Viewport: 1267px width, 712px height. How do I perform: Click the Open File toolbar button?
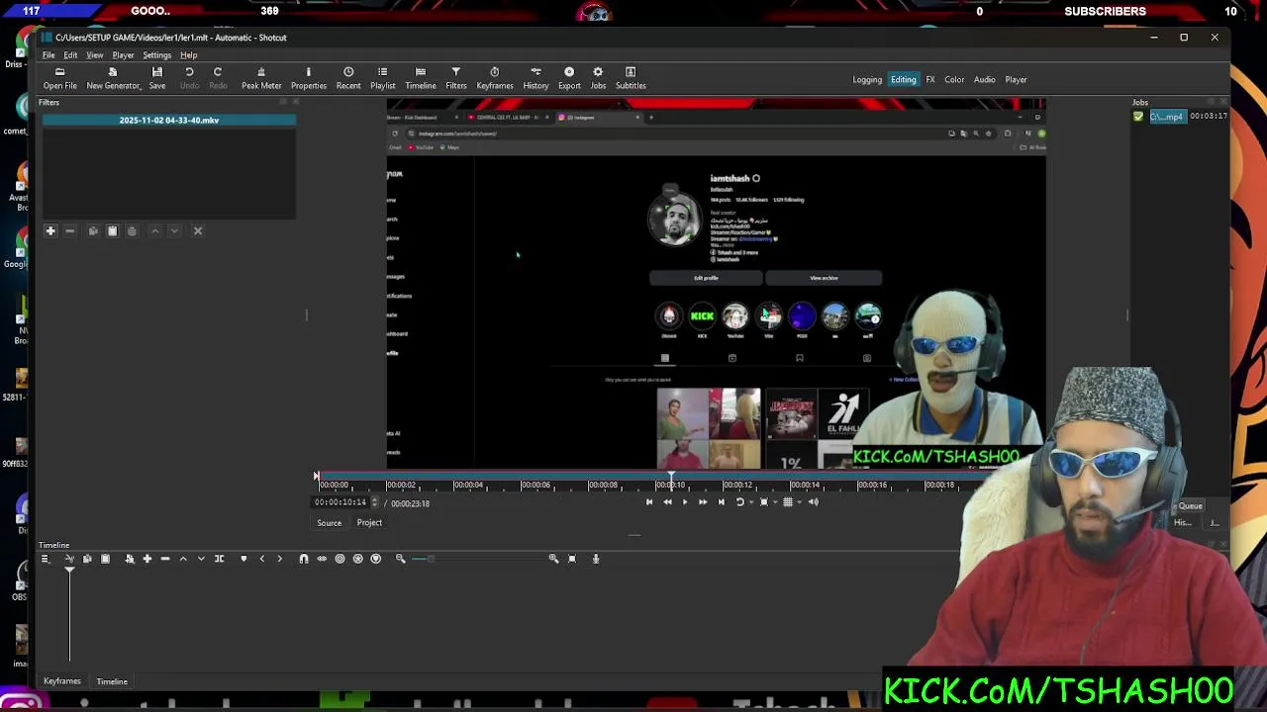[x=59, y=78]
